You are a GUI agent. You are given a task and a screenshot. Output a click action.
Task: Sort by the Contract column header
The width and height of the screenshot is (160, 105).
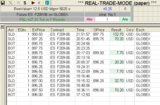point(62,30)
